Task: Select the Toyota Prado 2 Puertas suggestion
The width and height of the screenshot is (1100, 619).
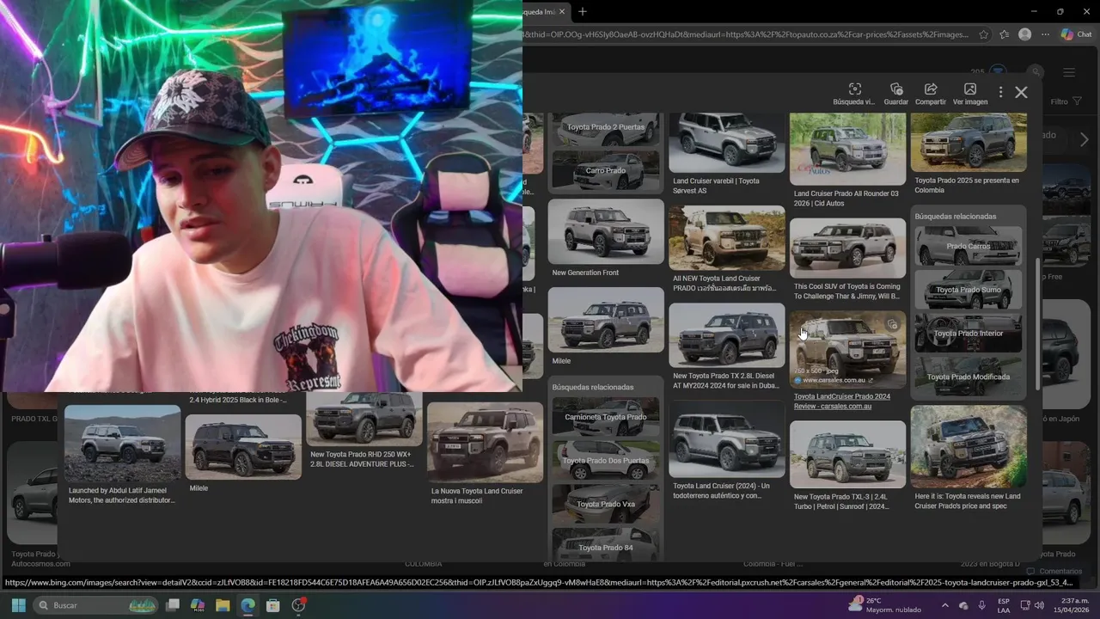Action: coord(606,127)
